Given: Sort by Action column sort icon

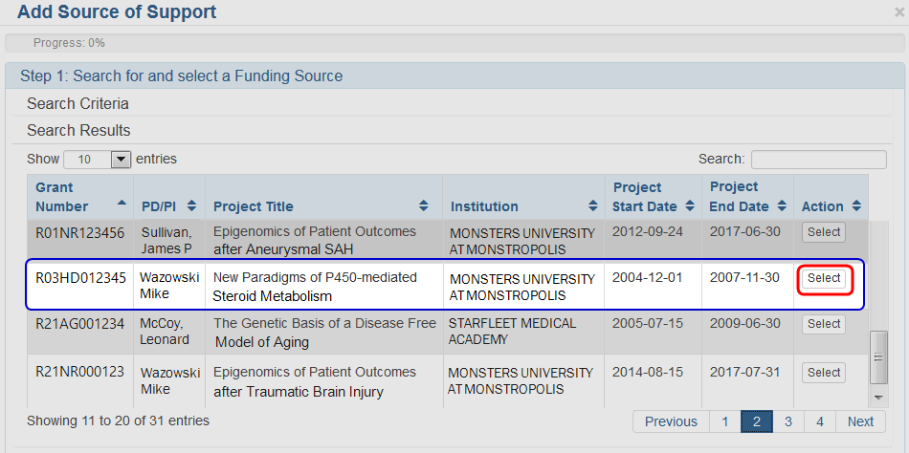Looking at the screenshot, I should click(856, 206).
